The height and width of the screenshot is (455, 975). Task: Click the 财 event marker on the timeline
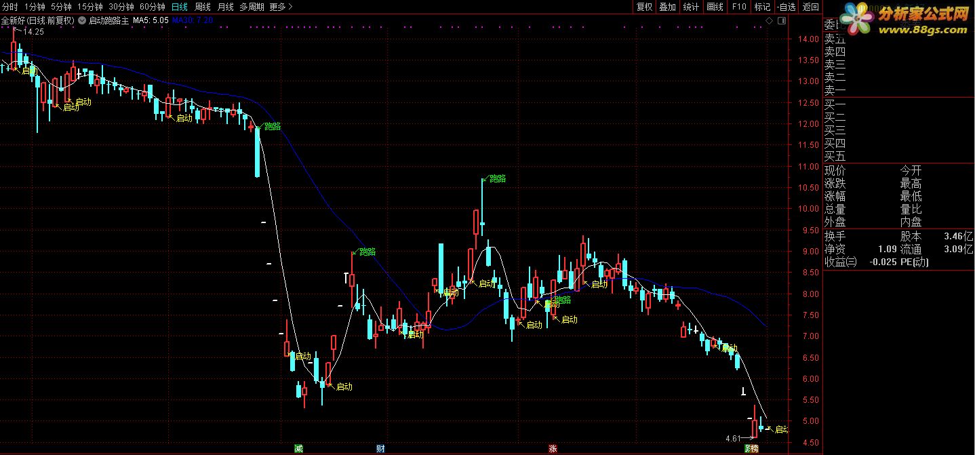click(380, 448)
